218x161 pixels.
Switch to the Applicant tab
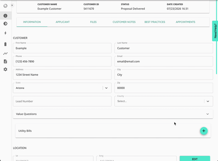(x=62, y=22)
